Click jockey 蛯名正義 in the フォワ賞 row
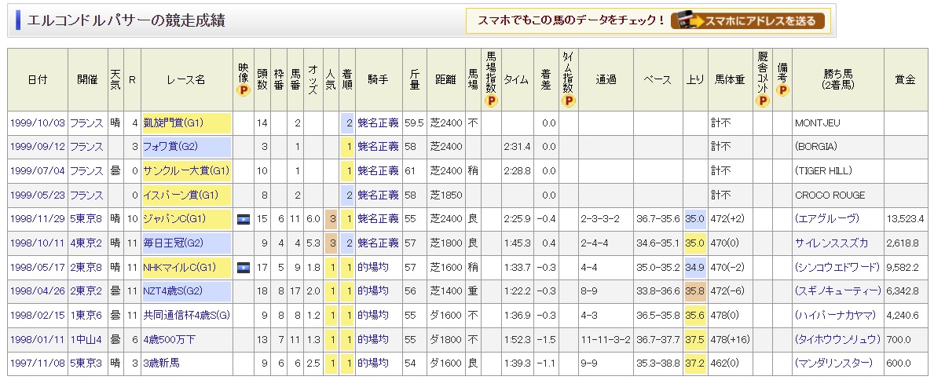Viewport: 934px width, 380px height. point(378,147)
